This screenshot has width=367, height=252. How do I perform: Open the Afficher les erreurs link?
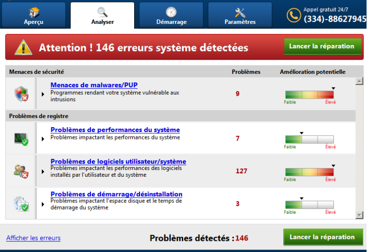pyautogui.click(x=34, y=238)
